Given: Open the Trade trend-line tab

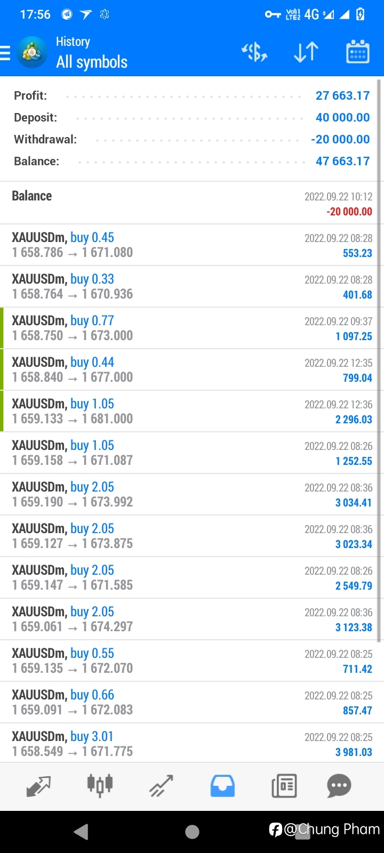Looking at the screenshot, I should tap(161, 786).
